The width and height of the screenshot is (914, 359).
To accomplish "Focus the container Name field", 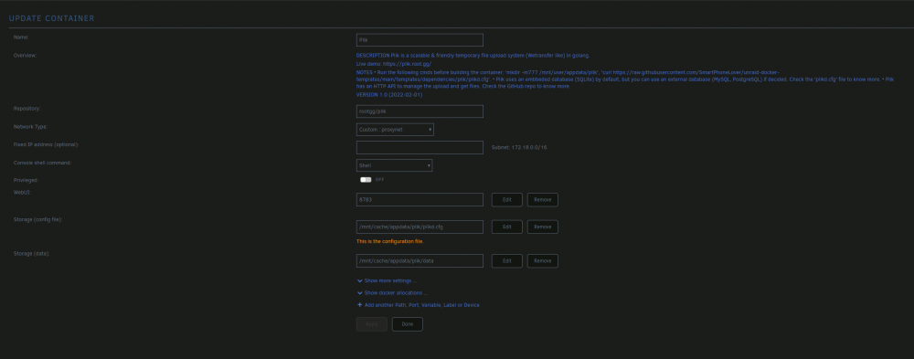I will tap(420, 40).
